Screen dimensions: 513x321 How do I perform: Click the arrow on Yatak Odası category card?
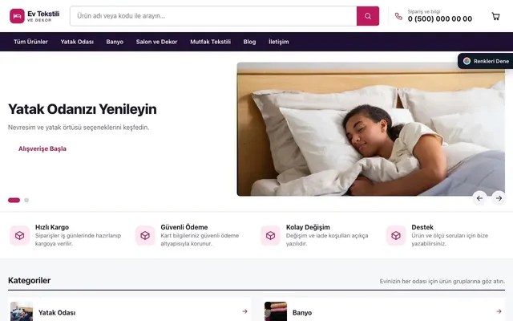[244, 311]
